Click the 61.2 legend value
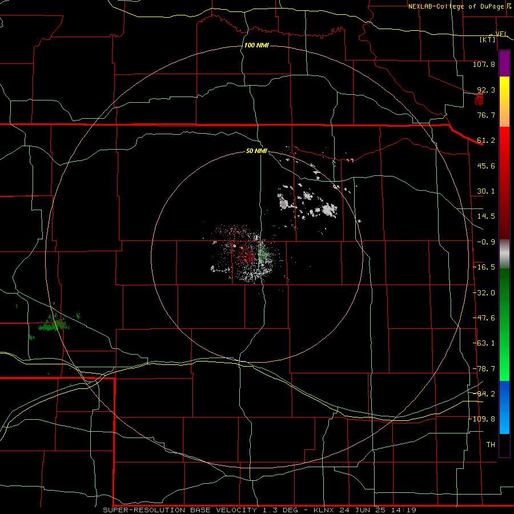 [x=486, y=140]
